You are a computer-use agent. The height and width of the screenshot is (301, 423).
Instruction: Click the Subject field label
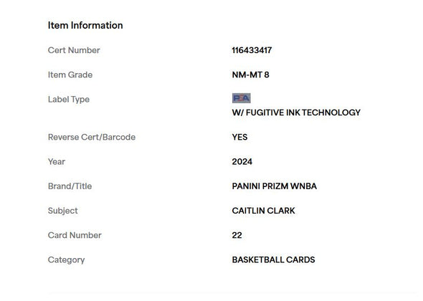pyautogui.click(x=62, y=211)
